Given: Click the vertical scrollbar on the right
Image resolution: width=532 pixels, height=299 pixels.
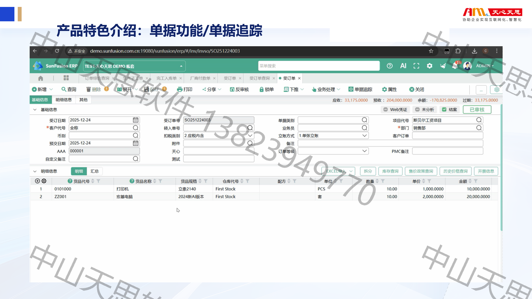Looking at the screenshot, I should coord(501,167).
